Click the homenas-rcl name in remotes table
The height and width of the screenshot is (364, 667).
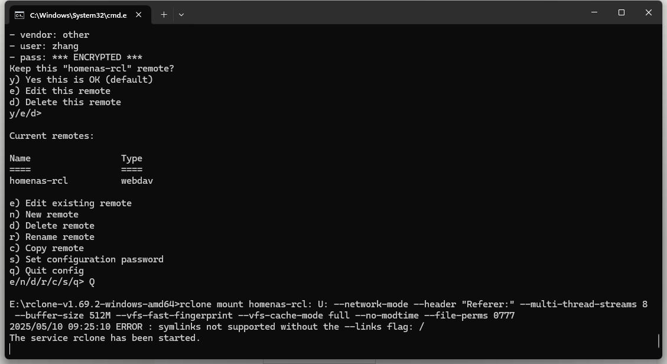point(39,181)
